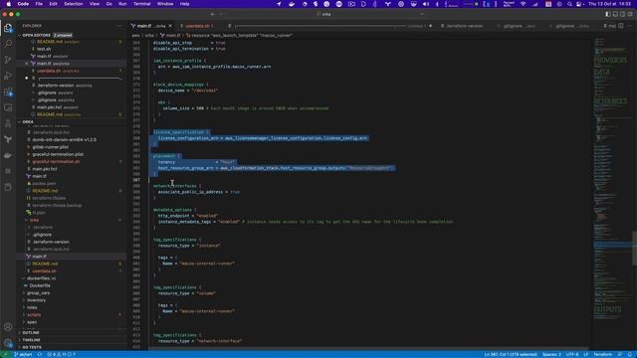Expand the Timeline panel

click(x=31, y=340)
